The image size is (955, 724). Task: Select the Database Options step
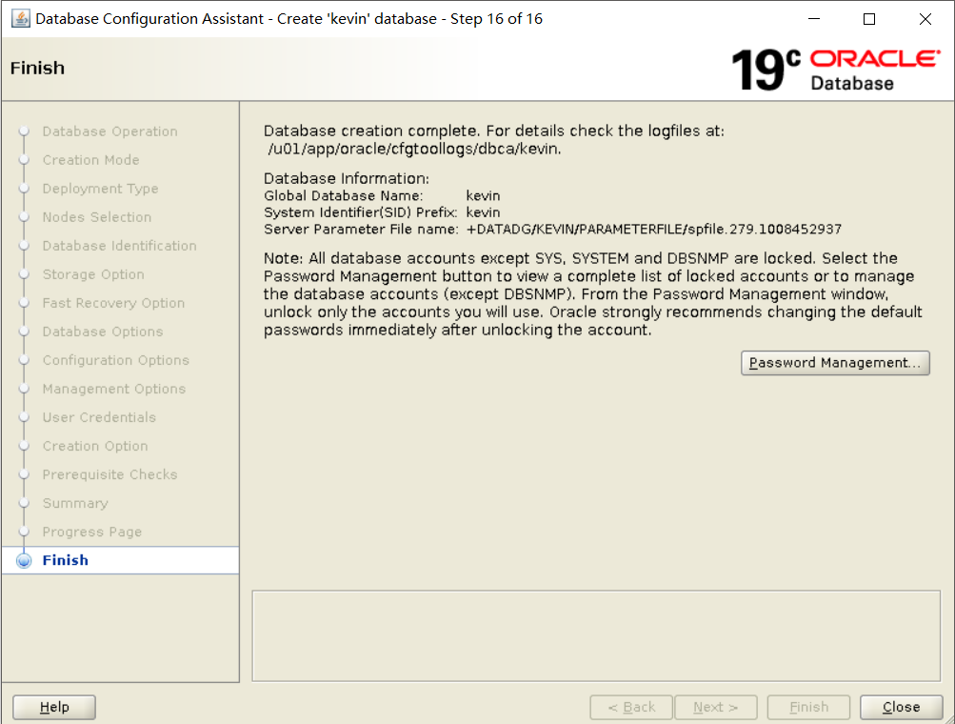(103, 332)
